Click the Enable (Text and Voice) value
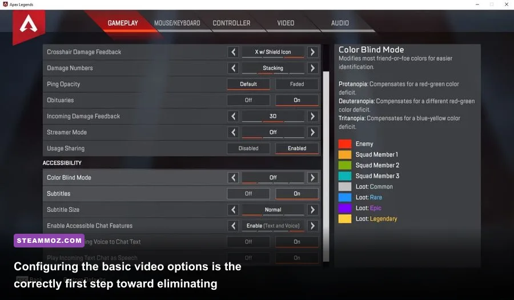The height and width of the screenshot is (300, 514). pos(273,226)
